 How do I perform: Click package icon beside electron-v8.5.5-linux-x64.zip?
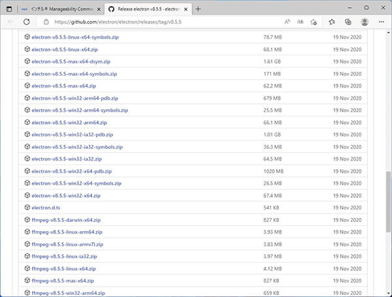[x=27, y=49]
